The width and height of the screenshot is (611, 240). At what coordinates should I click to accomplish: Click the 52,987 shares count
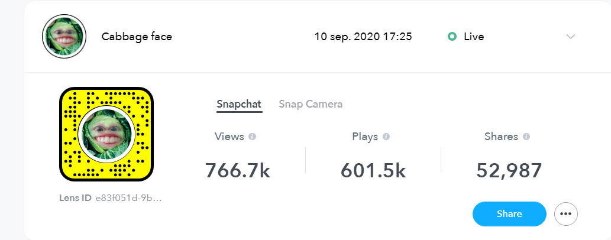click(x=509, y=171)
